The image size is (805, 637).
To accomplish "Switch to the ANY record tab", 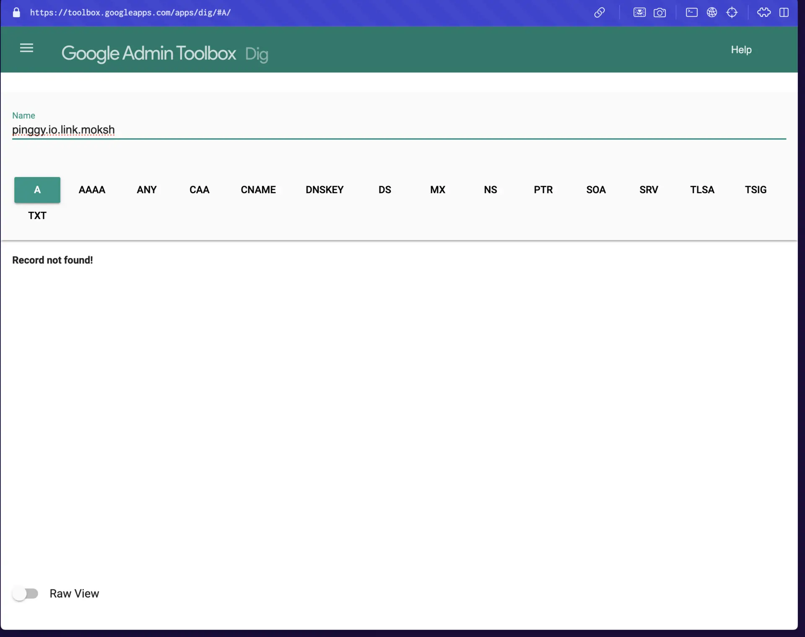I will click(146, 189).
